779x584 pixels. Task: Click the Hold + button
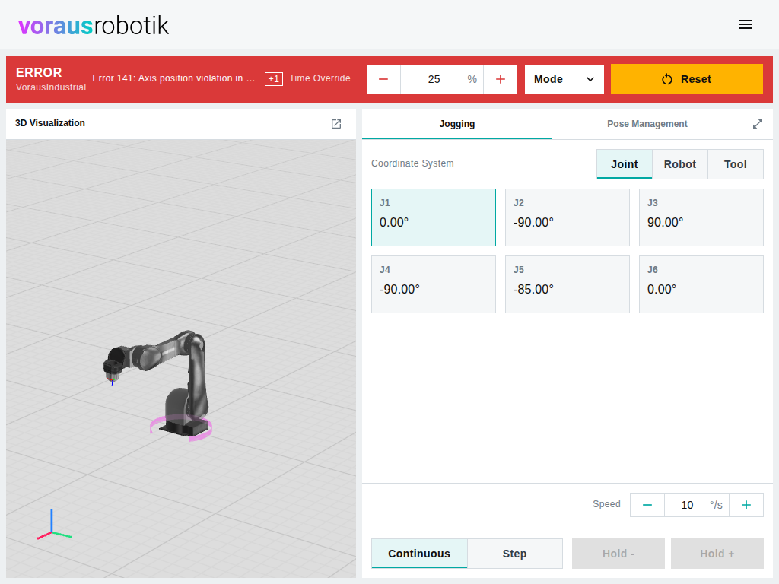[717, 554]
